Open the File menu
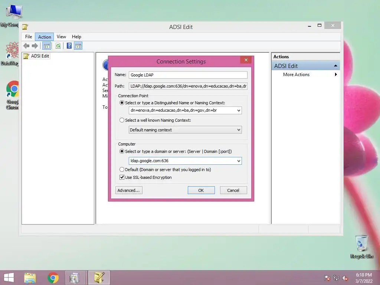This screenshot has height=285, width=380. [x=29, y=37]
